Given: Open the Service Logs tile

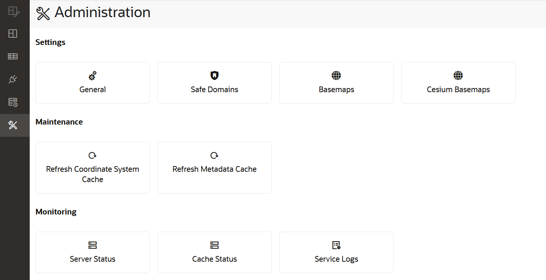Looking at the screenshot, I should (336, 252).
